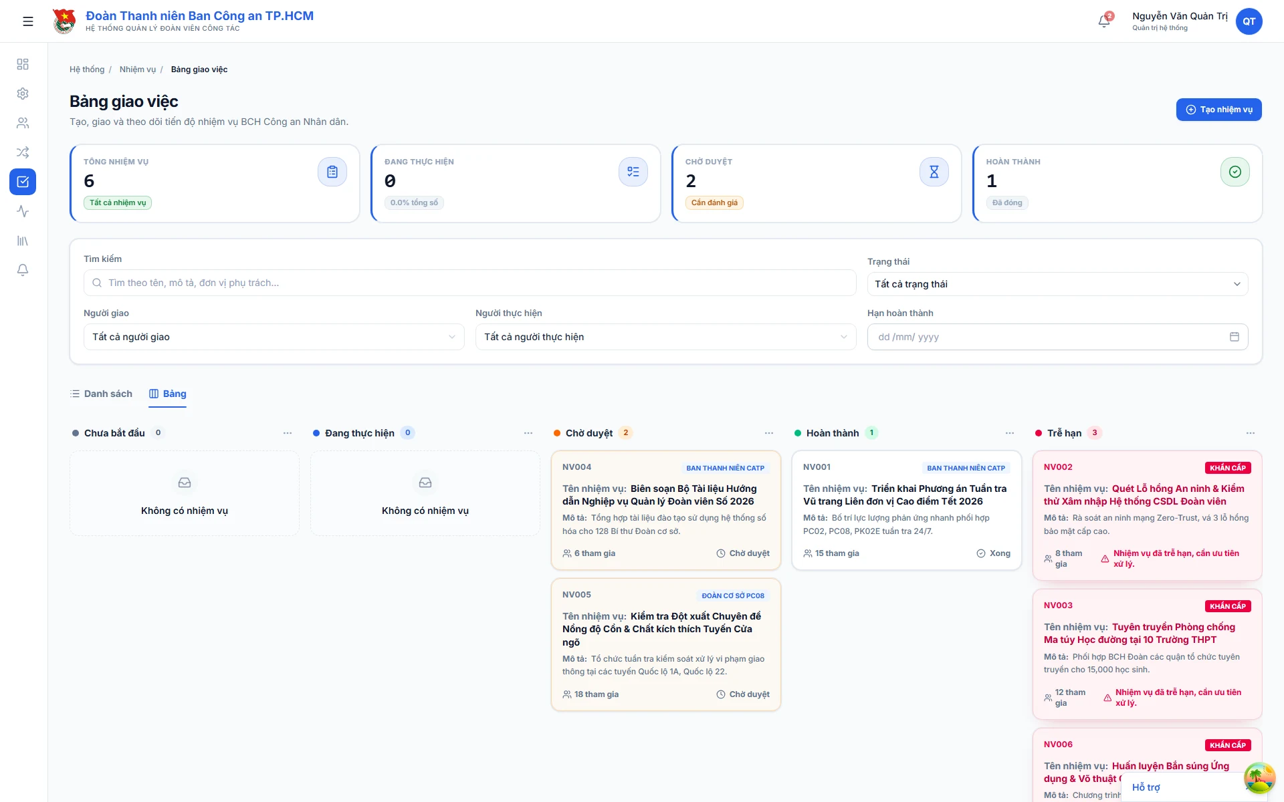Viewport: 1284px width, 802px height.
Task: Click Chờ duyệt status on NV004
Action: [742, 553]
